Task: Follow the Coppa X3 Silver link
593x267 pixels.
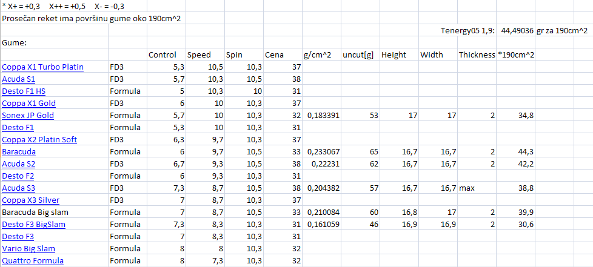Action: click(31, 200)
